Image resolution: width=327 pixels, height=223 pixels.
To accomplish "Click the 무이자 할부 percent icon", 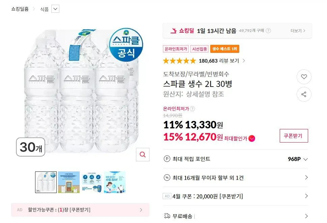I will click(167, 178).
